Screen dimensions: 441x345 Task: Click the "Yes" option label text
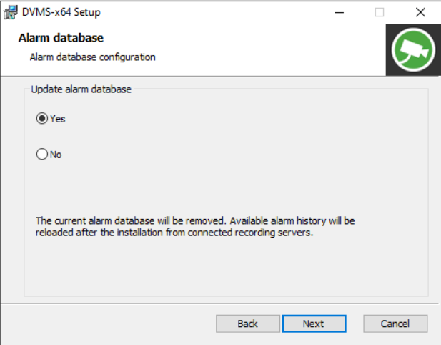pos(58,119)
